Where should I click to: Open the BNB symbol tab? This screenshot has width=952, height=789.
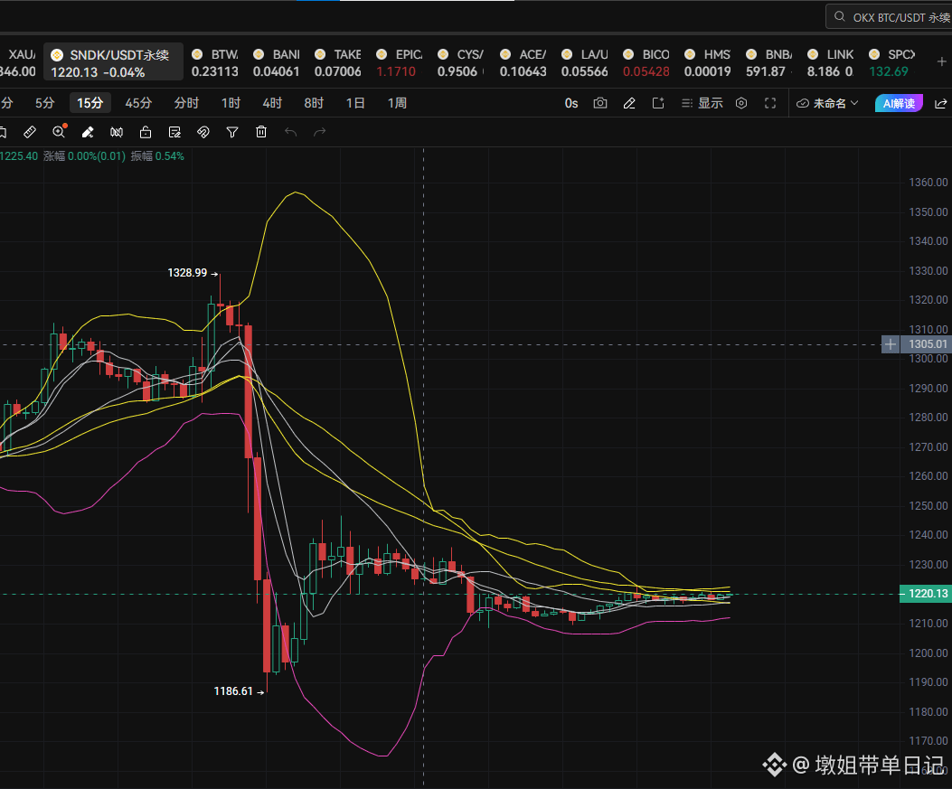[768, 61]
